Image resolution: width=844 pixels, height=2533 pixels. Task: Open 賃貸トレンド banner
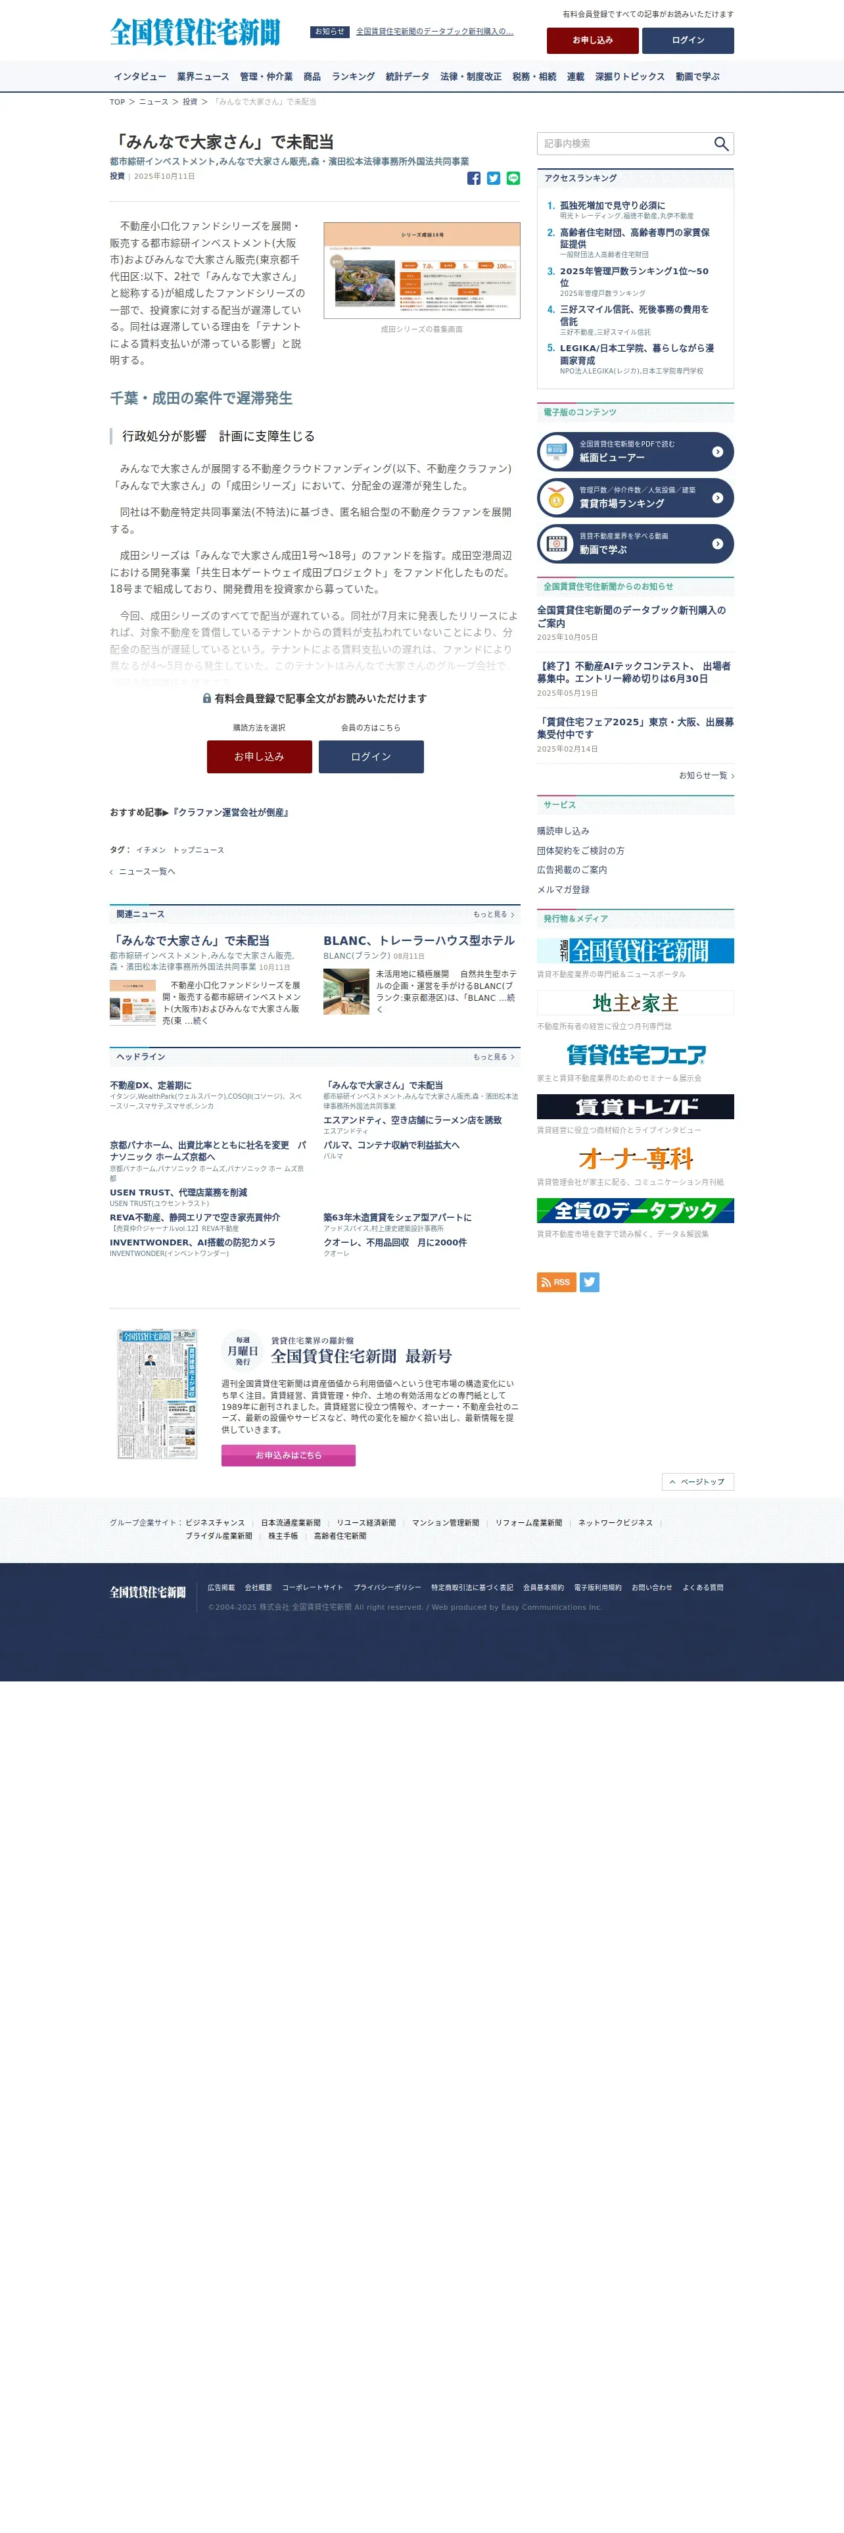[x=635, y=1106]
